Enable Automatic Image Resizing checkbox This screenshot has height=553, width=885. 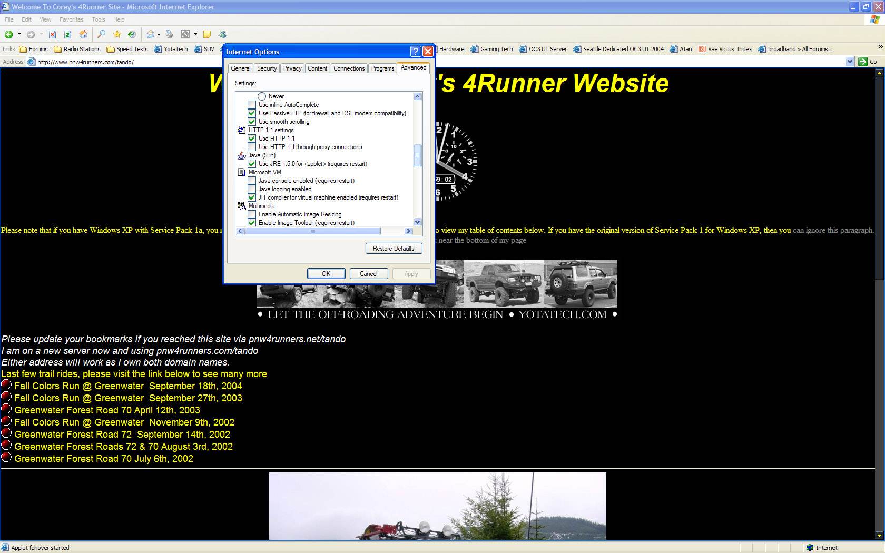tap(252, 214)
